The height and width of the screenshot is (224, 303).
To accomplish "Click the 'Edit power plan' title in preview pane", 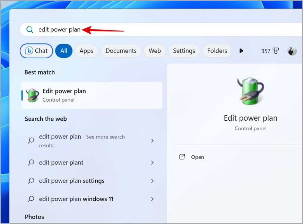I will point(250,118).
